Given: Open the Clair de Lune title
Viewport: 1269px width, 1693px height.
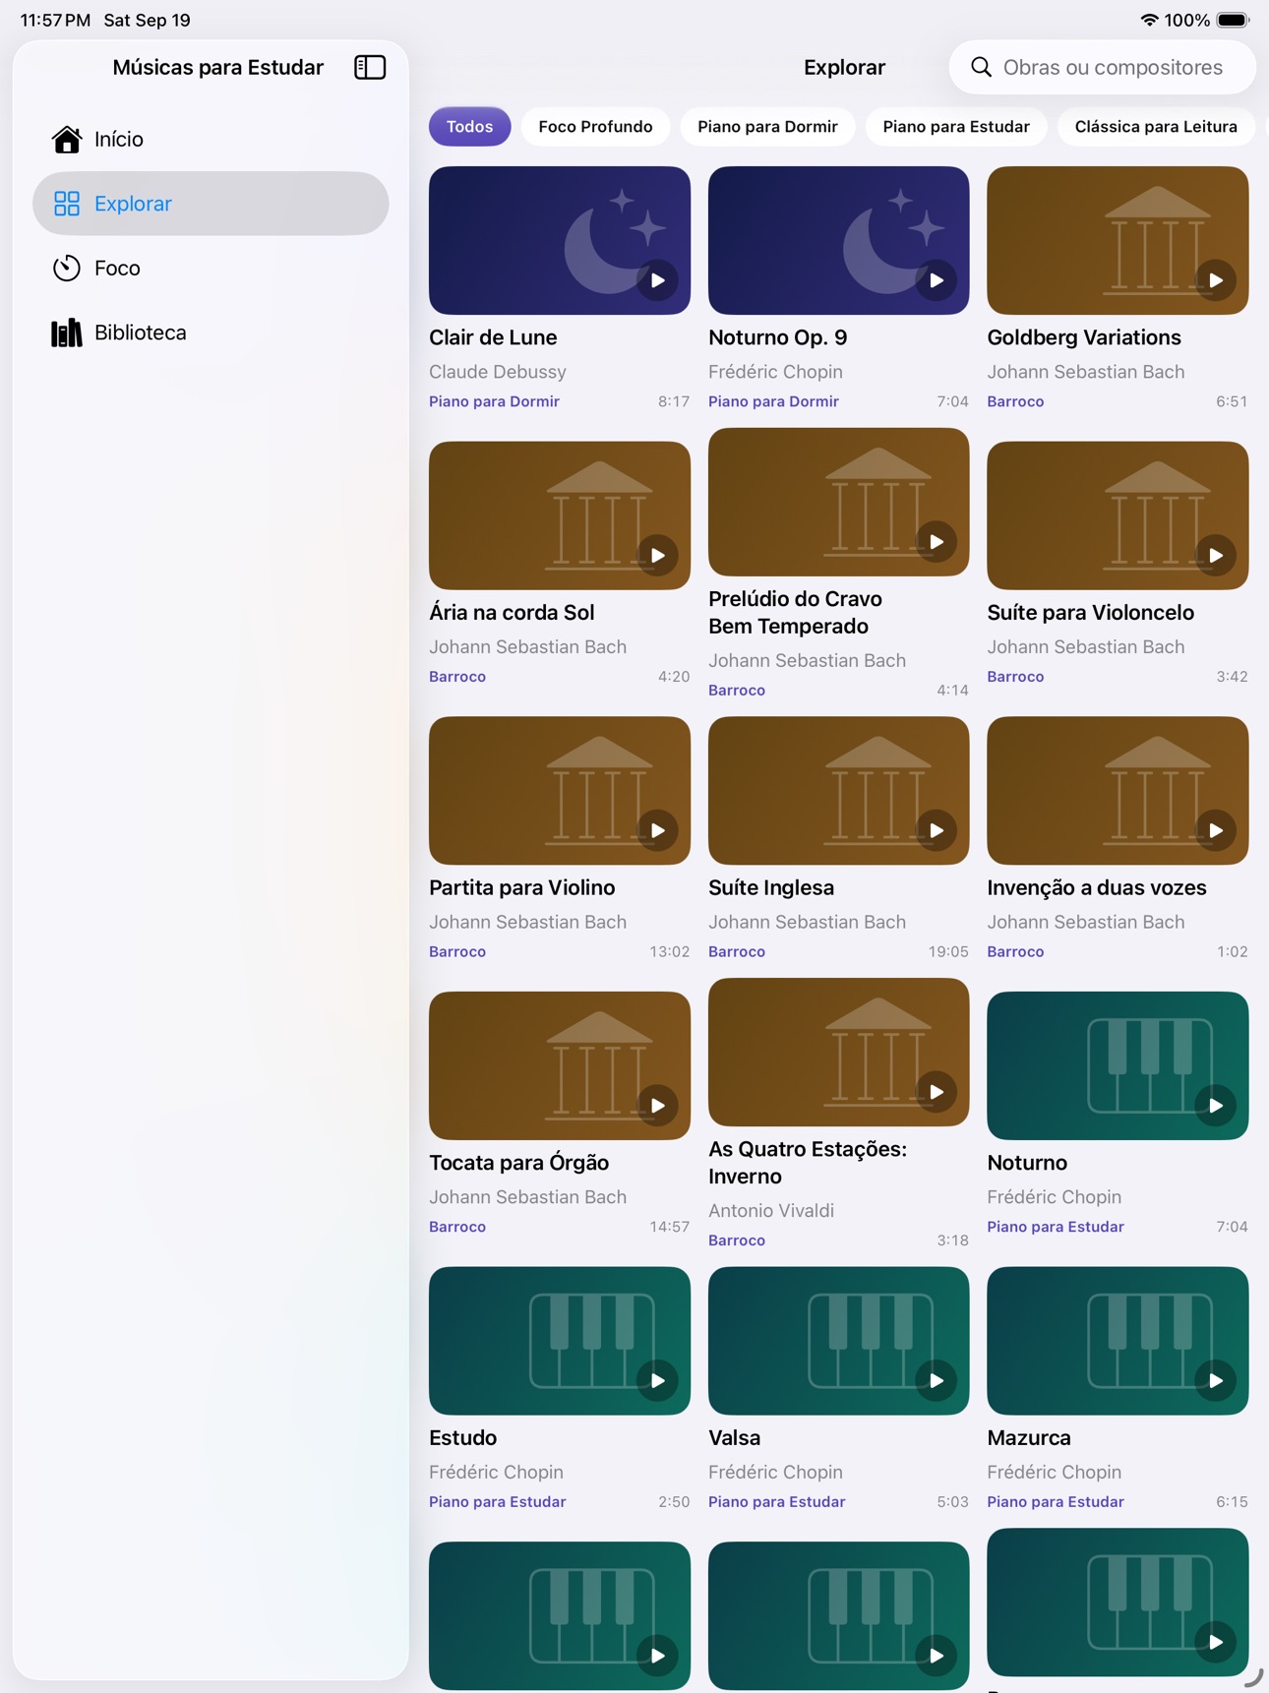Looking at the screenshot, I should pos(493,337).
